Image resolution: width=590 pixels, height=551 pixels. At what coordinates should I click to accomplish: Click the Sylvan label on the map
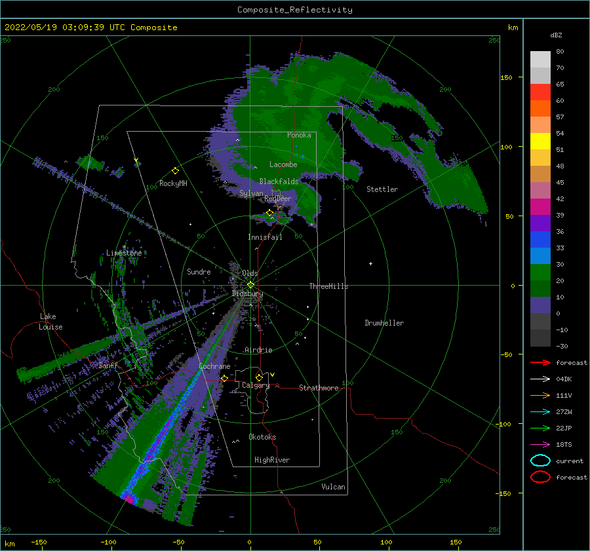coord(251,193)
